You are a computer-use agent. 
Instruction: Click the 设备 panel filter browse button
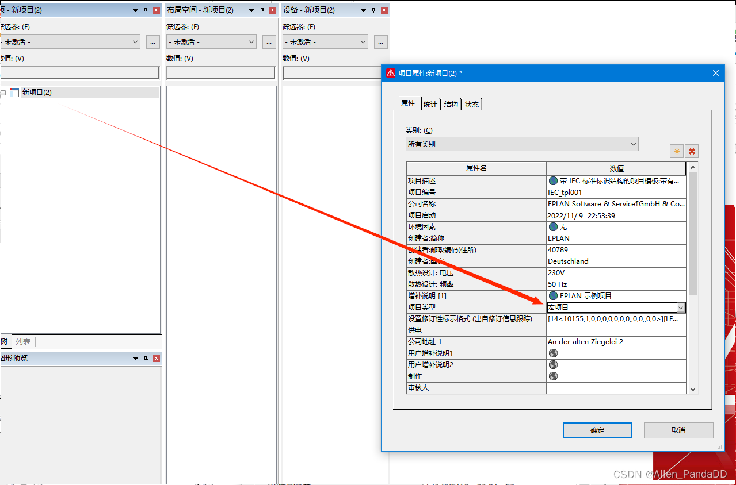[x=380, y=42]
